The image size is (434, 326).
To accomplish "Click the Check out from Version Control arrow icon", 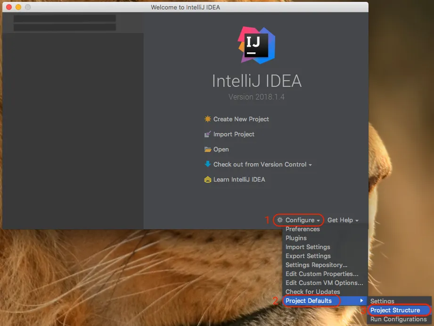I will [x=208, y=164].
